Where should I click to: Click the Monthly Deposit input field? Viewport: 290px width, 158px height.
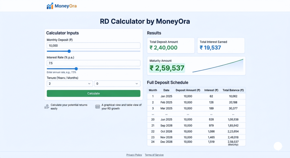tap(93, 46)
